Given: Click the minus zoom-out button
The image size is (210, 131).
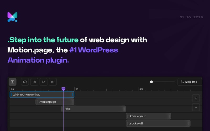Looking at the screenshot, I should tap(196, 107).
